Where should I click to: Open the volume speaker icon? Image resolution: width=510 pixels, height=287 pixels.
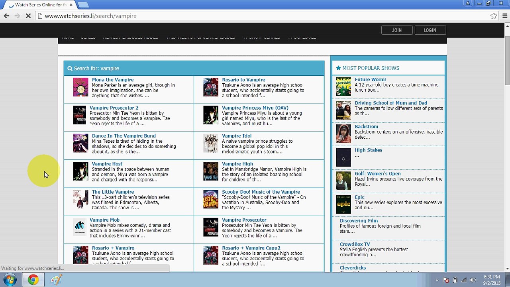pyautogui.click(x=473, y=280)
